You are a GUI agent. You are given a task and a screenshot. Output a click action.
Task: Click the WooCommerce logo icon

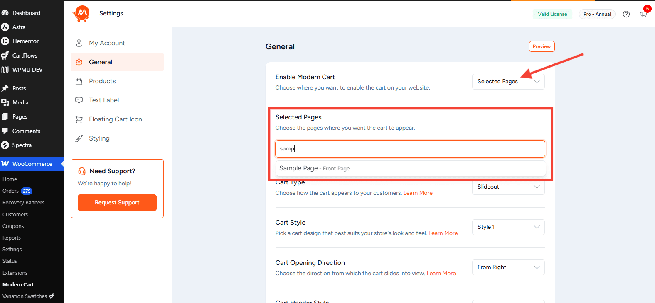pyautogui.click(x=5, y=164)
